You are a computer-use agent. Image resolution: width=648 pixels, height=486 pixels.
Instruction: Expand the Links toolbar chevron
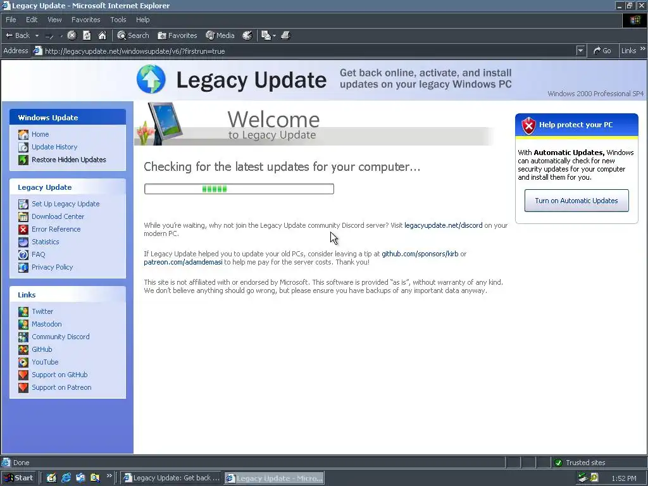[x=643, y=49]
